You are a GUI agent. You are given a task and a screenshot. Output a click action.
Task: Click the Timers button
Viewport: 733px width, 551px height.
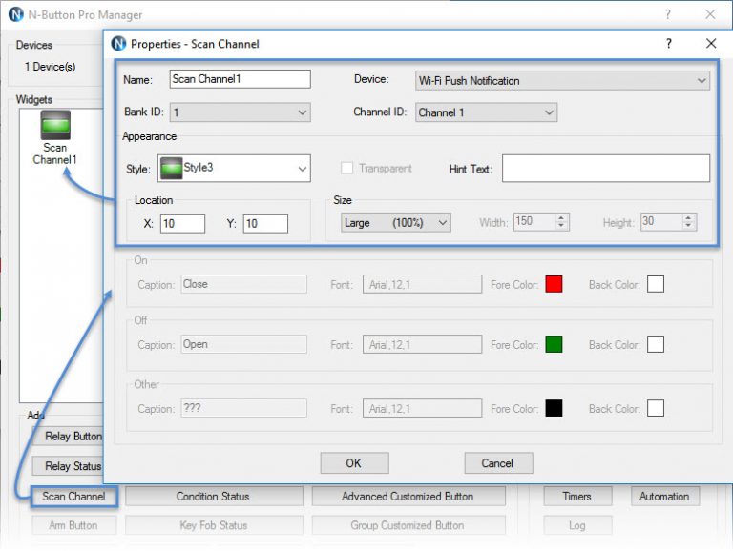click(x=576, y=497)
